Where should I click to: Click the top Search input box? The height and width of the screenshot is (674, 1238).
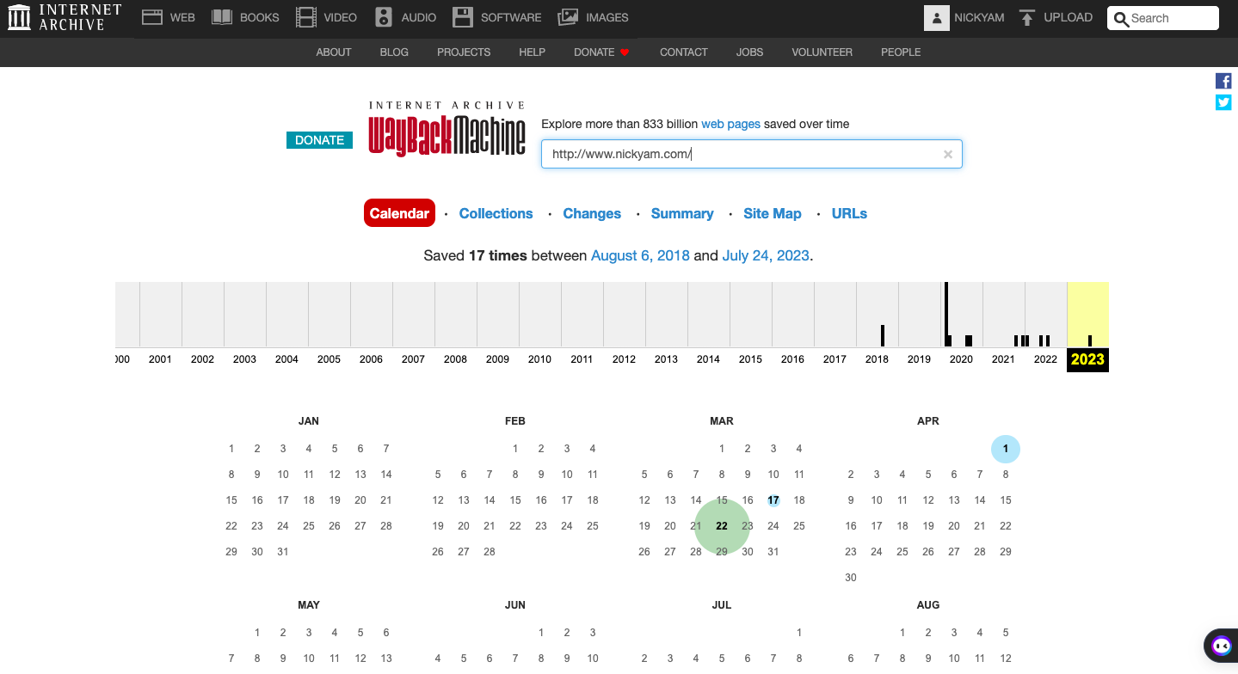point(1163,18)
